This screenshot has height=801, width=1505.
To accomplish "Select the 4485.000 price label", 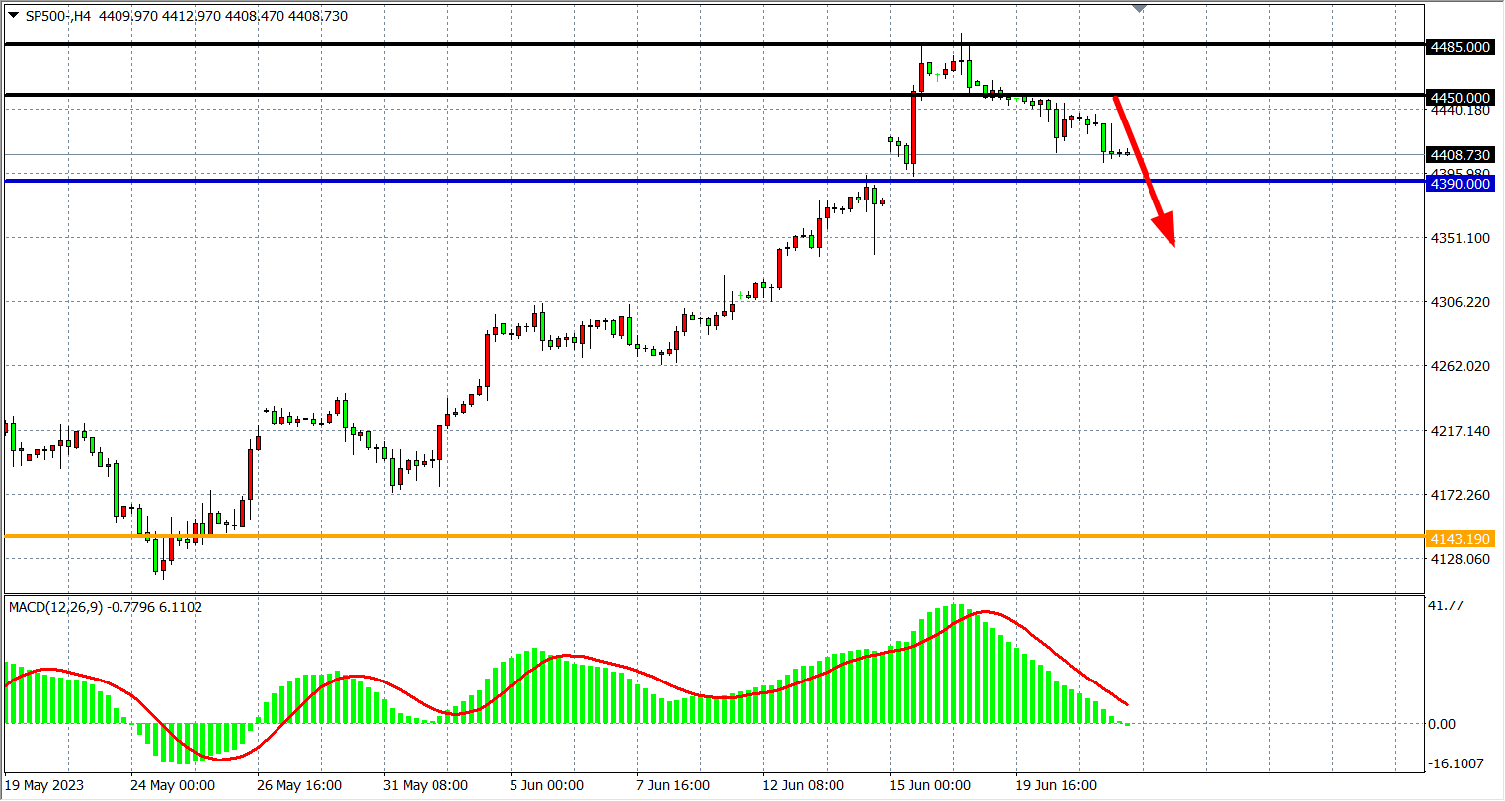I will (1460, 47).
